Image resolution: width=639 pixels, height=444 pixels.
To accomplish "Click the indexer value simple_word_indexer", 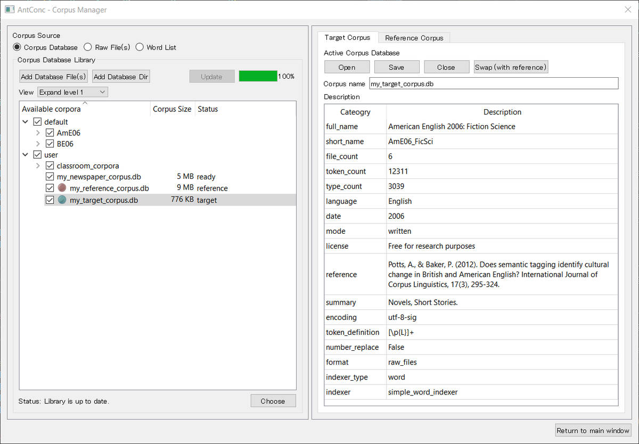I will [x=423, y=392].
